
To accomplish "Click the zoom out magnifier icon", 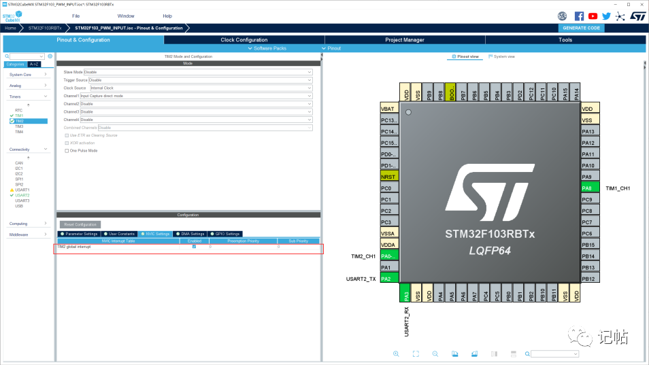I will (x=435, y=354).
